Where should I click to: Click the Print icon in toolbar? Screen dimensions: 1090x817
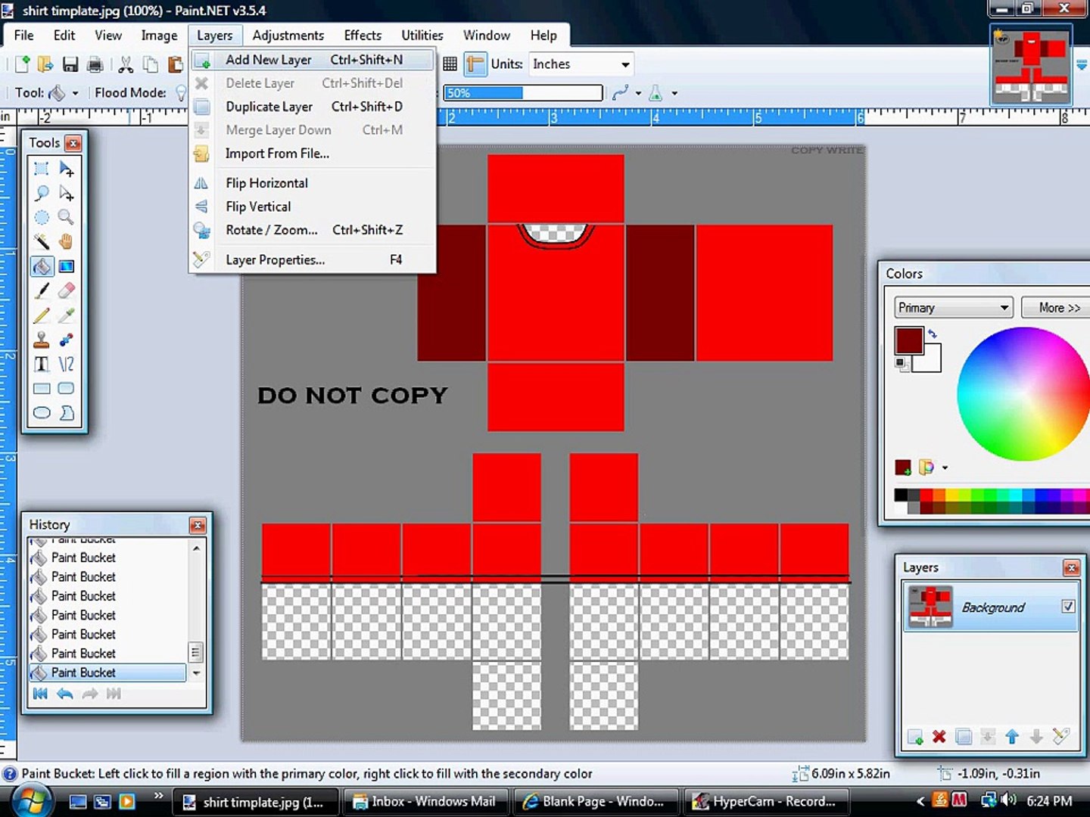[95, 64]
